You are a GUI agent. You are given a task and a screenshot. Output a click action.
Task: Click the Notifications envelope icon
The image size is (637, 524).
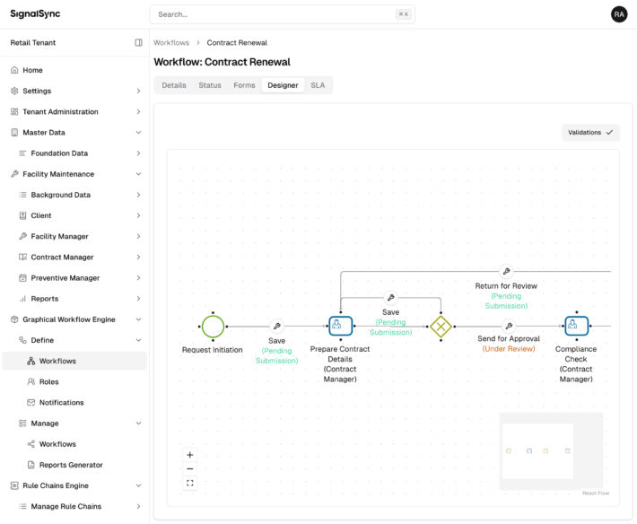pos(31,403)
